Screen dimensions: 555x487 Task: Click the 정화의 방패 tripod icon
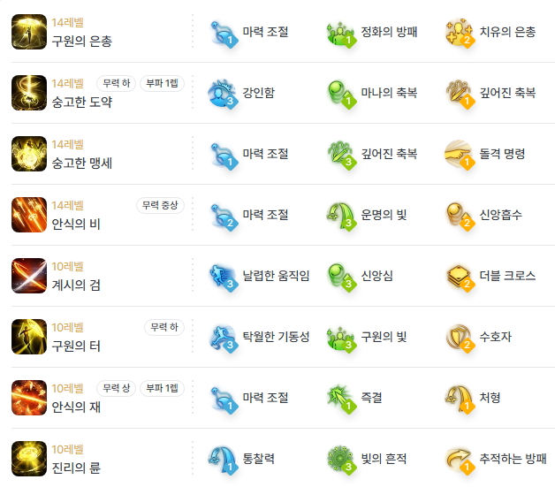[340, 34]
